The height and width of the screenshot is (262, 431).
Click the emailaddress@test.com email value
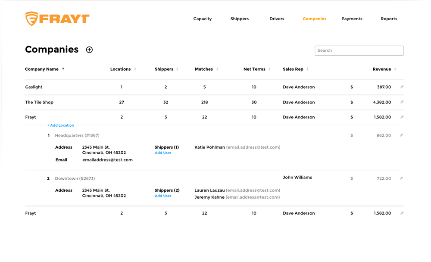coord(107,160)
